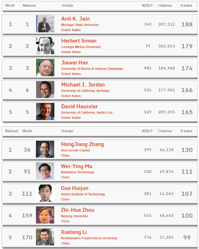199x249 pixels.
Task: Open the Wei-Ying Ma name link
Action: (x=76, y=166)
